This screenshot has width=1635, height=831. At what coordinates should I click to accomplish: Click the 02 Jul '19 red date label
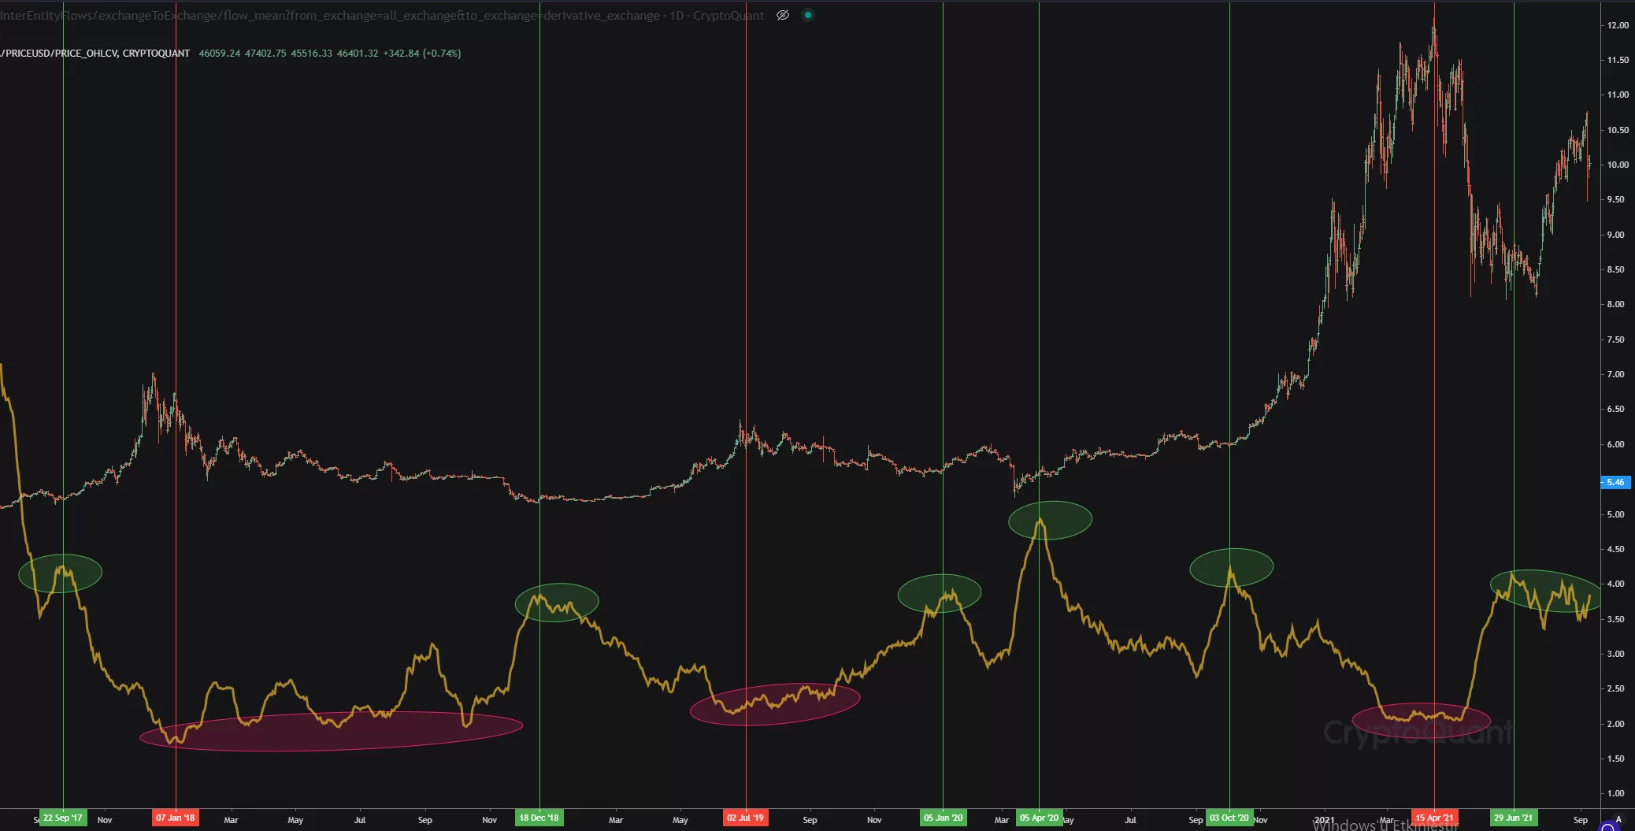(x=745, y=818)
